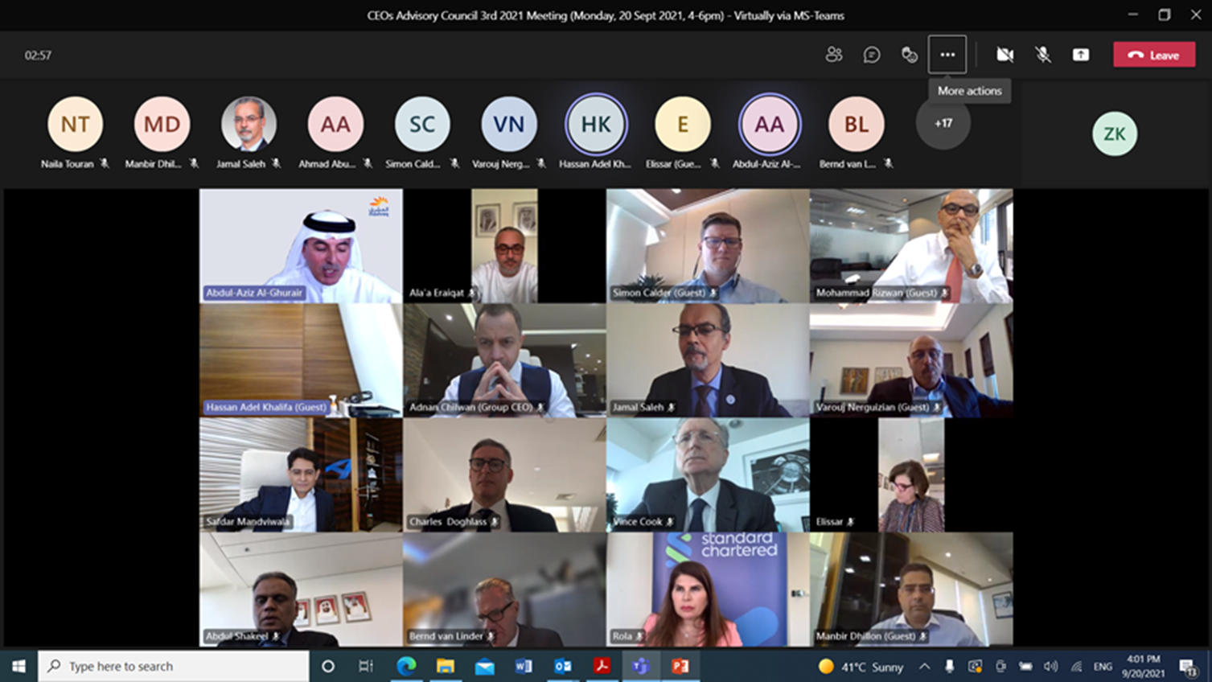Click the Windows search box
Image resolution: width=1212 pixels, height=682 pixels.
173,666
